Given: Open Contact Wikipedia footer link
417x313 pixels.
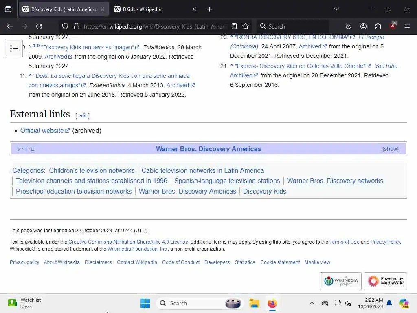Looking at the screenshot, I should click(137, 262).
